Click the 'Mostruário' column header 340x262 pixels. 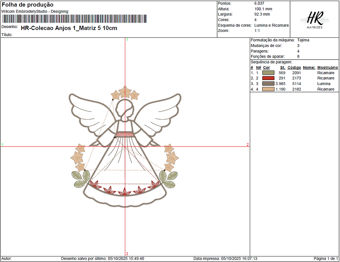click(x=328, y=68)
